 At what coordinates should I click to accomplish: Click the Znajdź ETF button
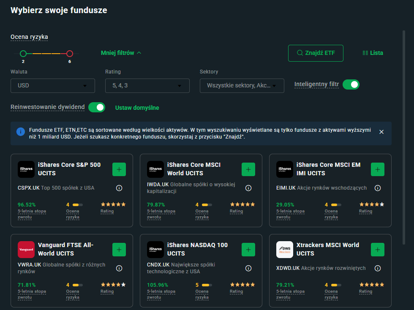(316, 53)
